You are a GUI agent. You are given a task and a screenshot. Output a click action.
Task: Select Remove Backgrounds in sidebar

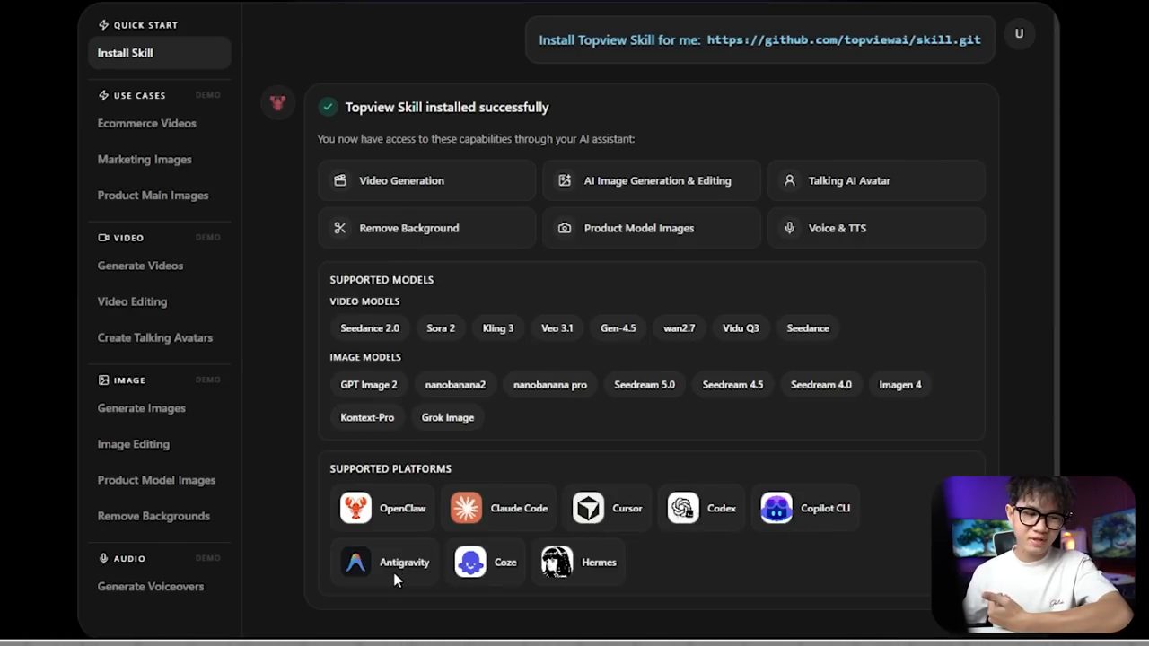153,516
